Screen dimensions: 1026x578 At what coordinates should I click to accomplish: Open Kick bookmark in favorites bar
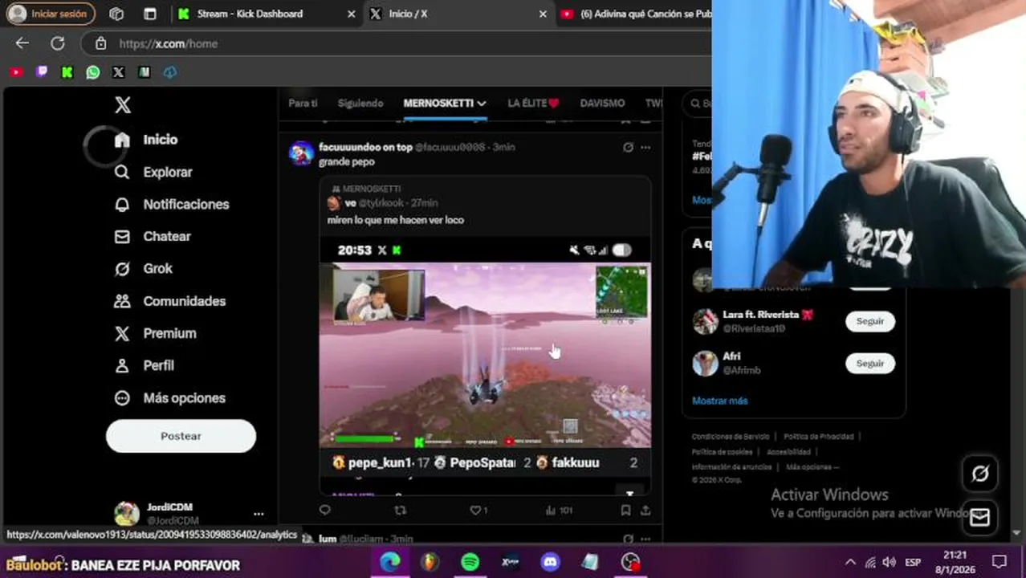tap(67, 72)
